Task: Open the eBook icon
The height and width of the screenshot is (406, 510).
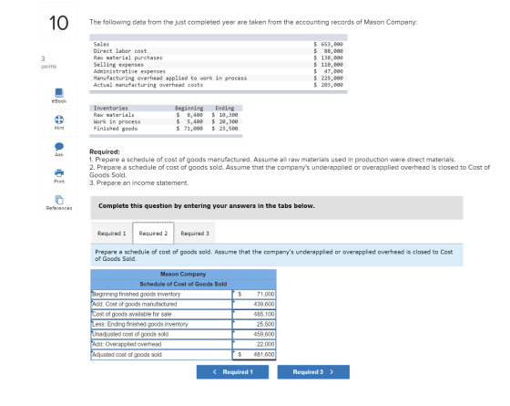Action: pos(59,93)
